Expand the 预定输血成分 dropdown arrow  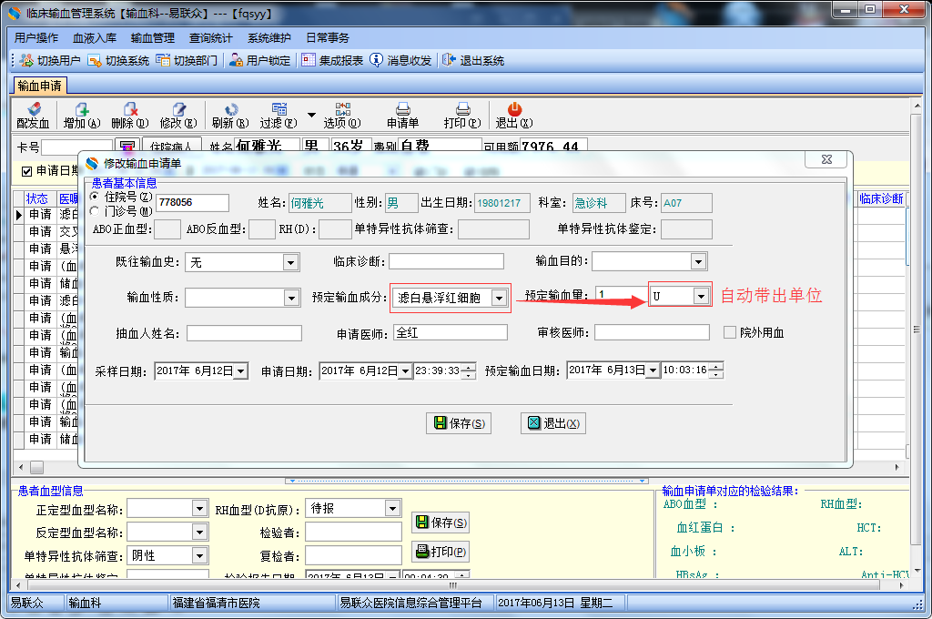[500, 298]
